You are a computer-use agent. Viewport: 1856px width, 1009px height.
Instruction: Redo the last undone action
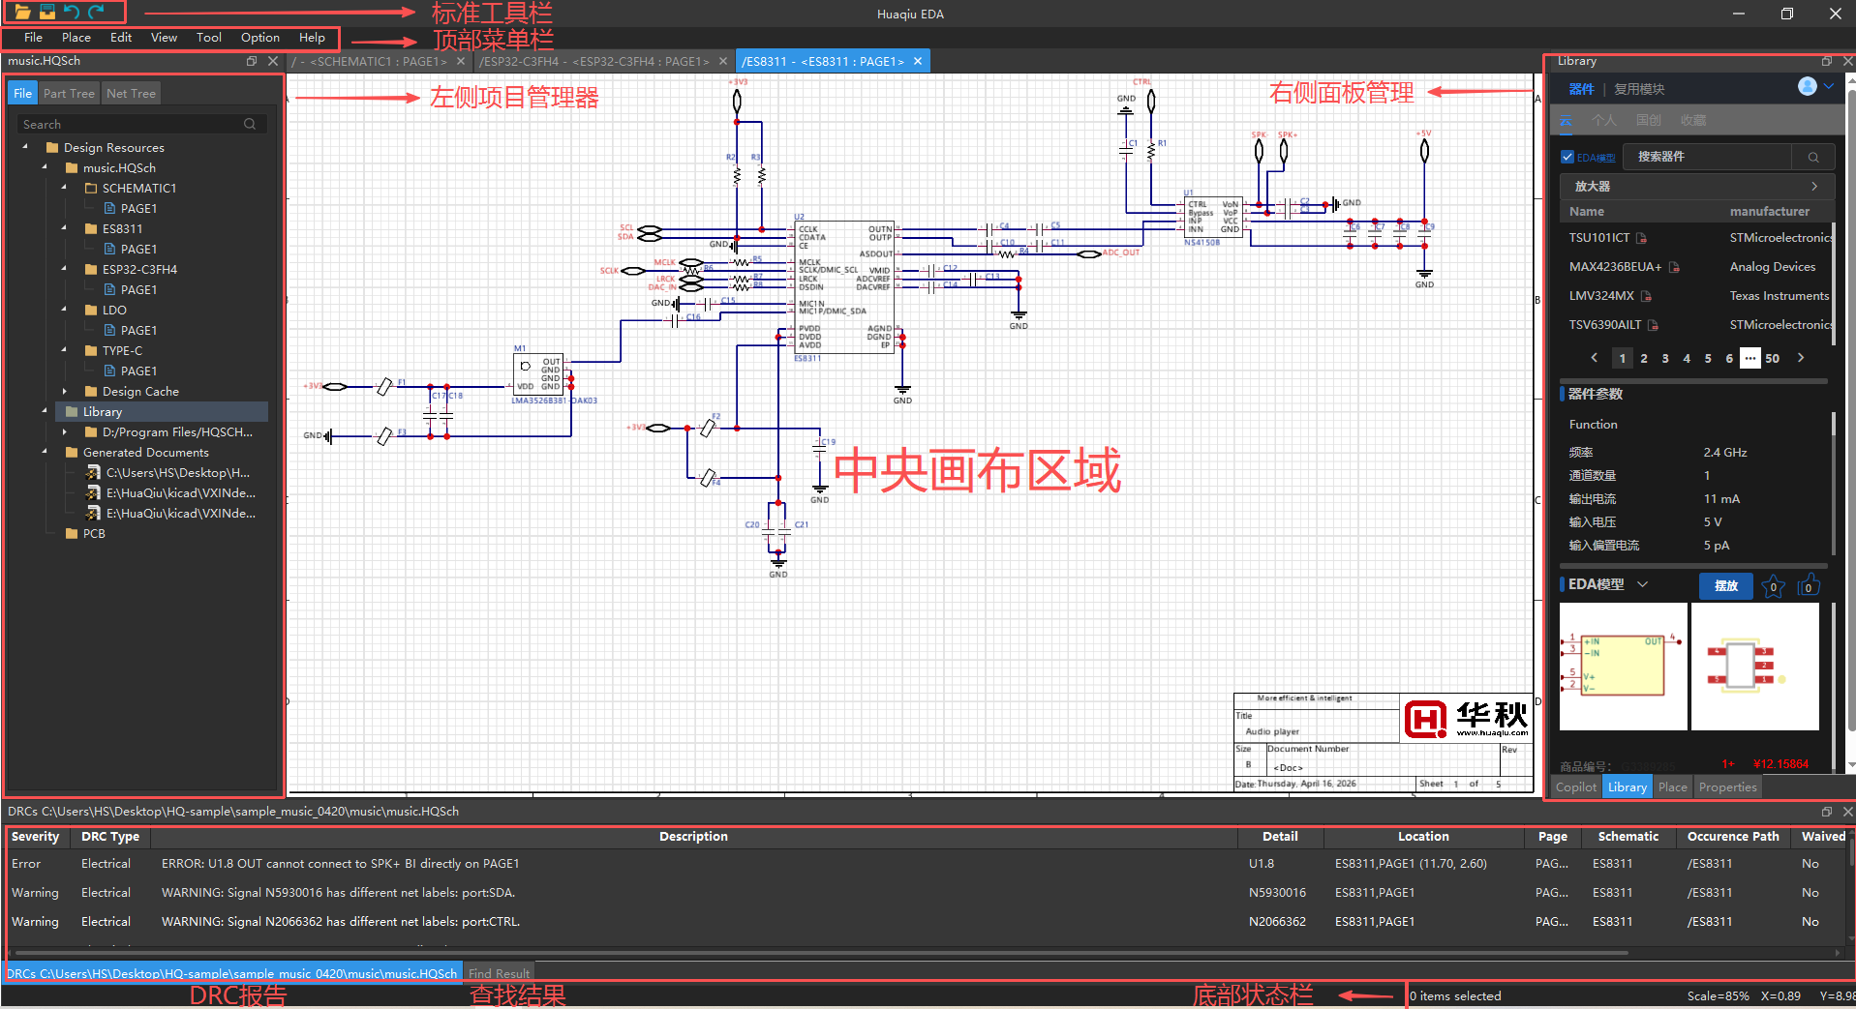coord(96,13)
